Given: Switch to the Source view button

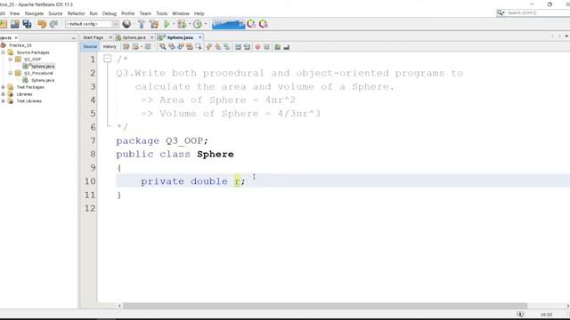Looking at the screenshot, I should point(90,47).
